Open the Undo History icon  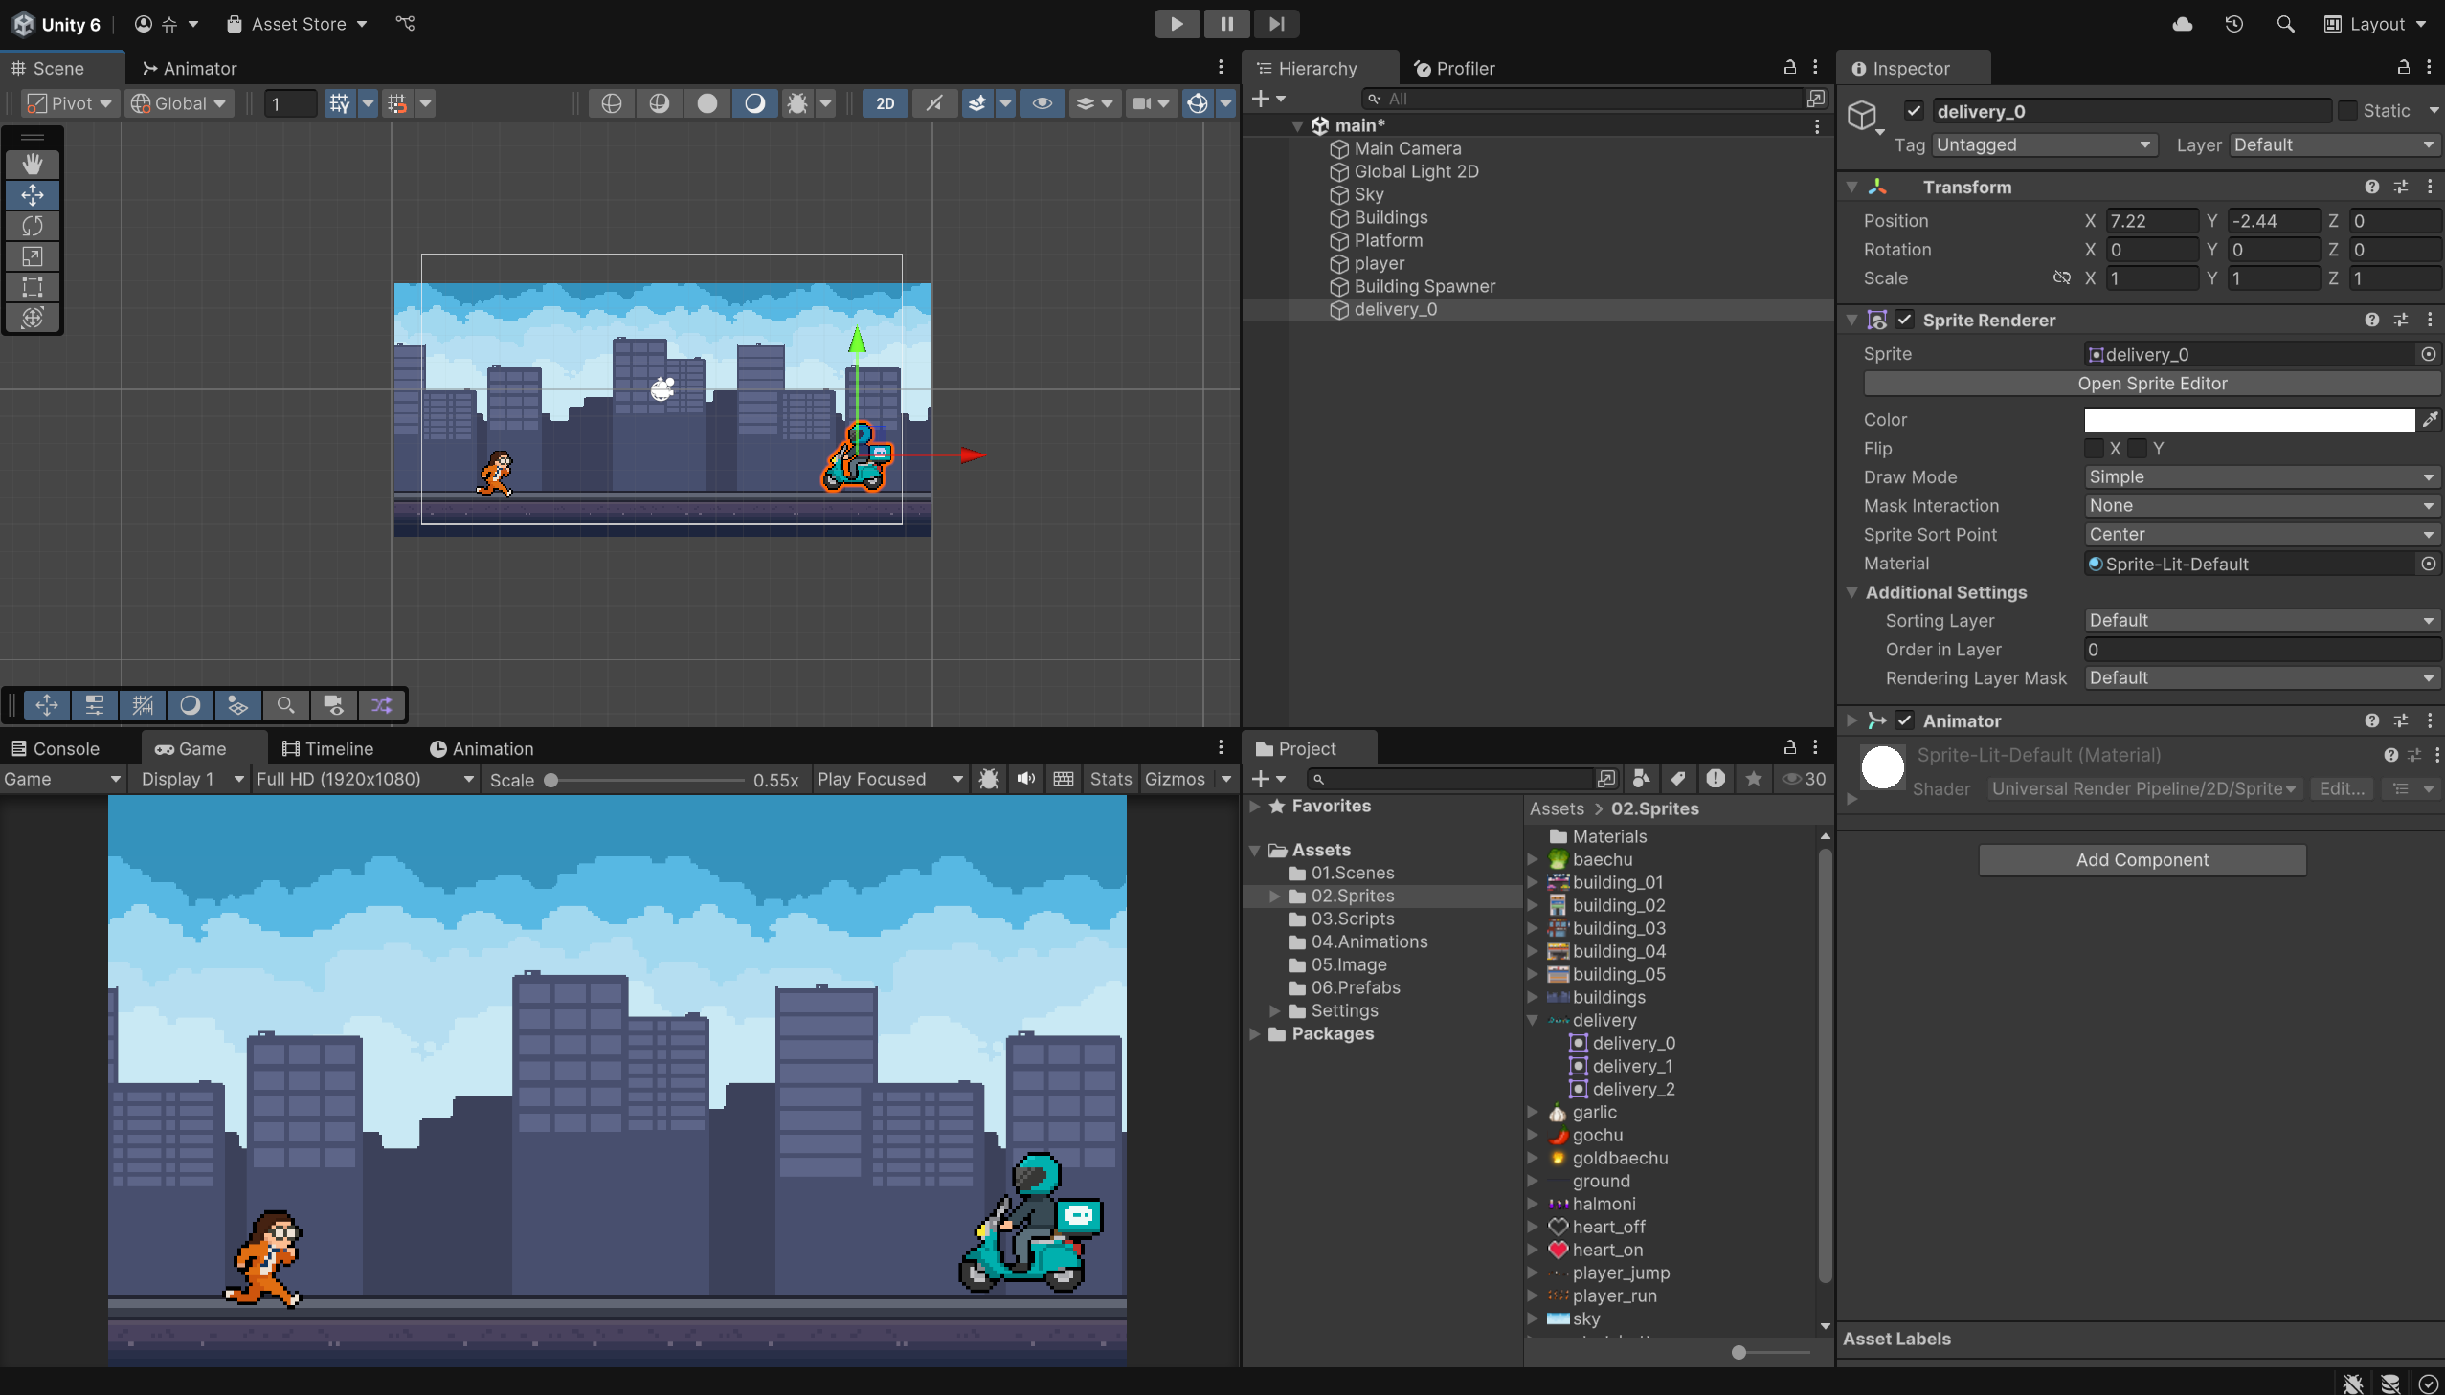click(2234, 24)
